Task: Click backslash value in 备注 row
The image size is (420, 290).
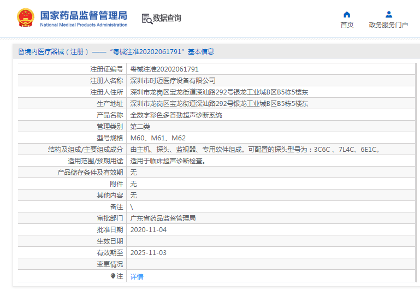Action: click(132, 207)
